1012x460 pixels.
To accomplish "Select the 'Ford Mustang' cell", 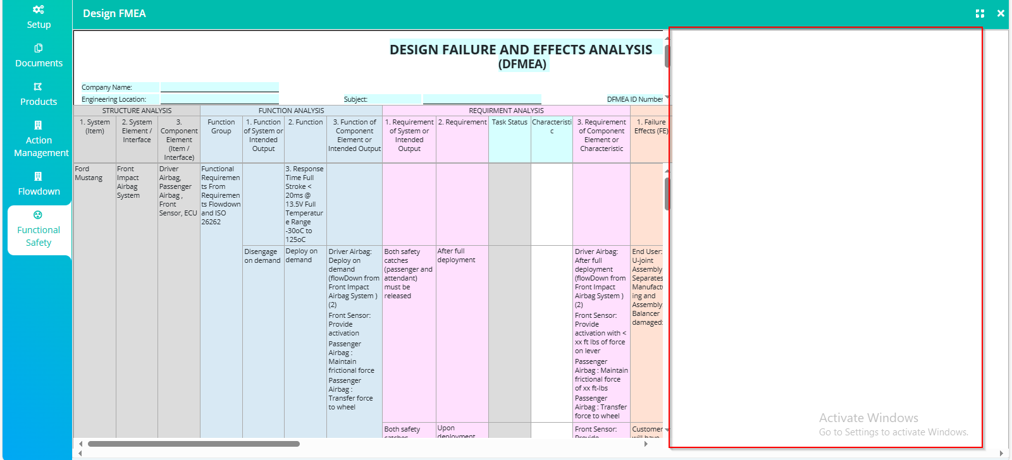I will coord(95,300).
